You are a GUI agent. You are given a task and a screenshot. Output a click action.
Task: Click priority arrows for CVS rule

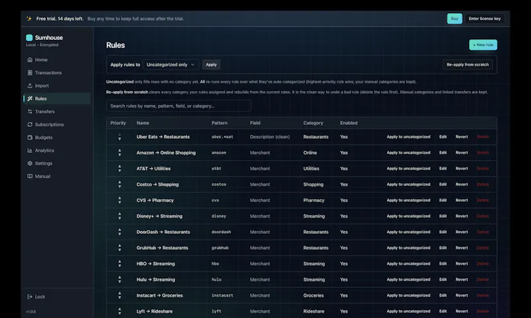[119, 200]
